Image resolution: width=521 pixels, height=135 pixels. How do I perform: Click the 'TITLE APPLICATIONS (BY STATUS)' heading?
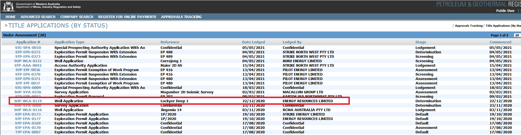(x=58, y=26)
